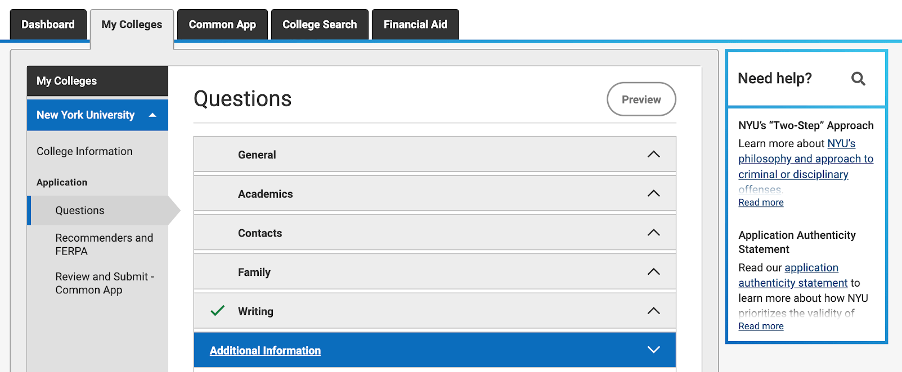Viewport: 902px width, 372px height.
Task: Collapse the General section chevron
Action: click(653, 155)
